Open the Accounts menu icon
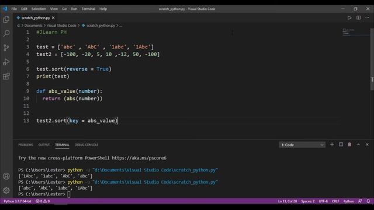 [6, 176]
